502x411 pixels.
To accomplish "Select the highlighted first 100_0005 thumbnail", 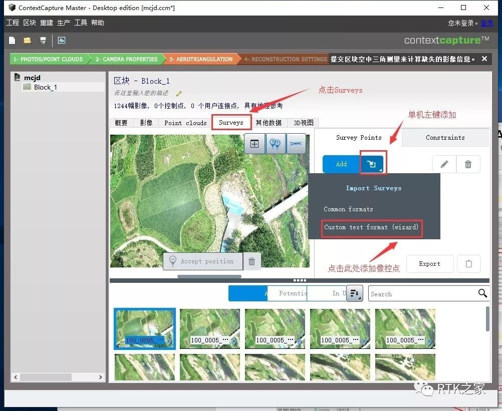I will (x=145, y=329).
